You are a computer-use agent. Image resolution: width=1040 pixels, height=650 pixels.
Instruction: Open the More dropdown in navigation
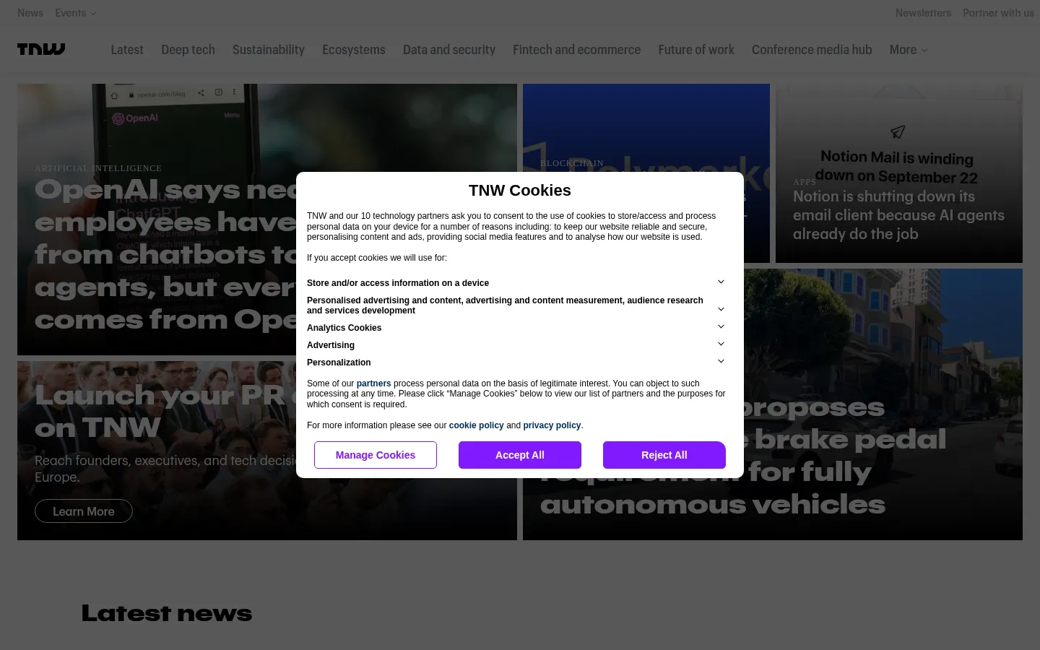(x=909, y=50)
